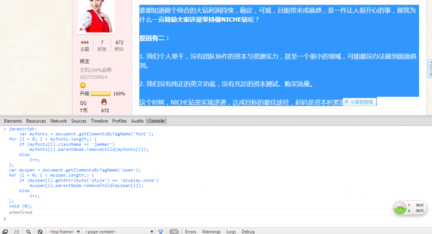Screen dimensions: 432x234
Task: Click the 分享到微博 share button
Action: click(x=359, y=102)
